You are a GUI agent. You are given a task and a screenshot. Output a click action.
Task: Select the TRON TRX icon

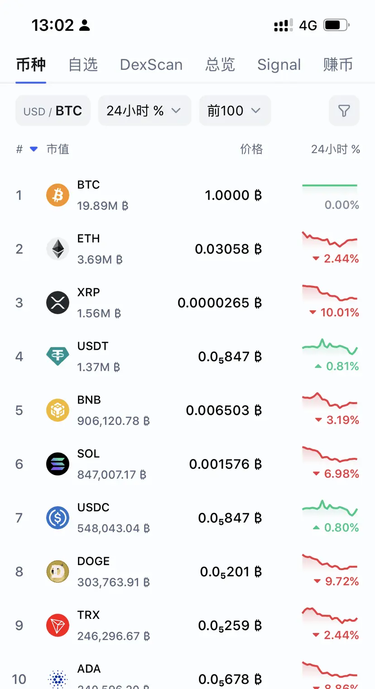pyautogui.click(x=58, y=626)
